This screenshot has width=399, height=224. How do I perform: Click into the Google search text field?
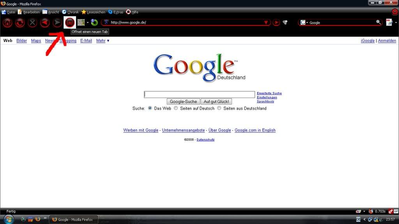[199, 94]
